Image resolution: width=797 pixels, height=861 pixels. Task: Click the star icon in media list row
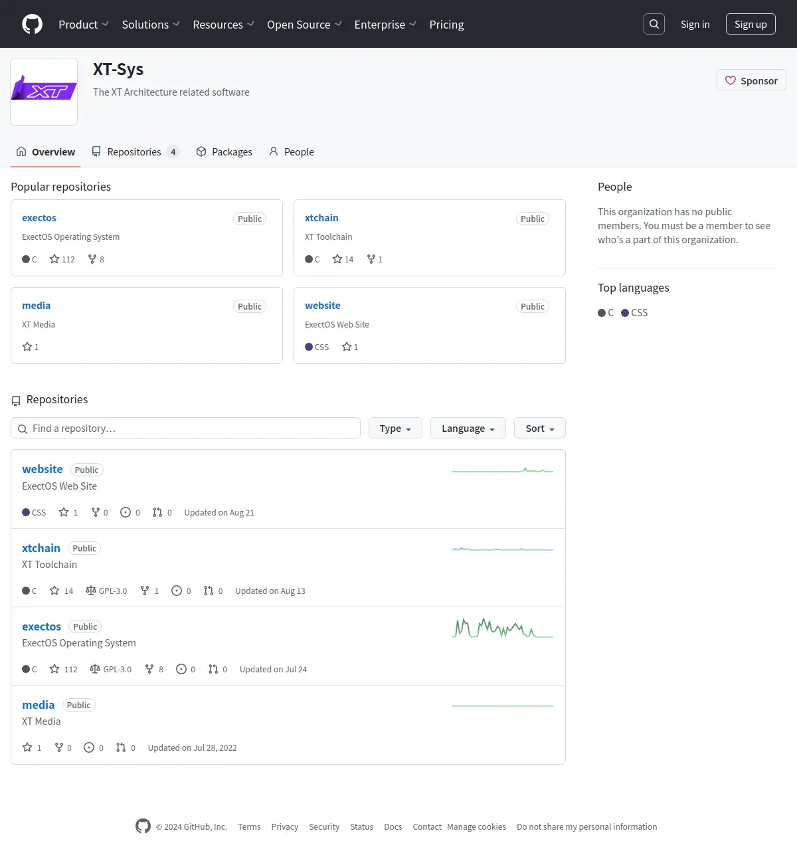click(27, 747)
